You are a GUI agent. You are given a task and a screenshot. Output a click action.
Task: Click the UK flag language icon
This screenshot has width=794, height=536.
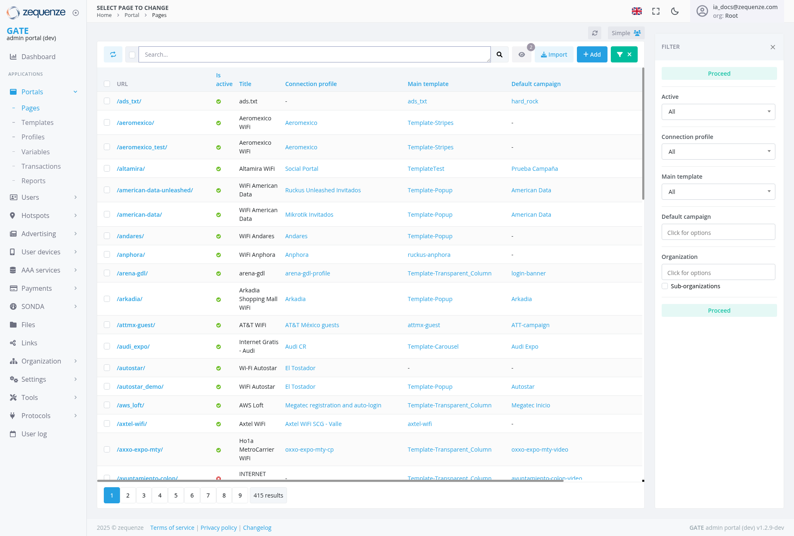(637, 11)
